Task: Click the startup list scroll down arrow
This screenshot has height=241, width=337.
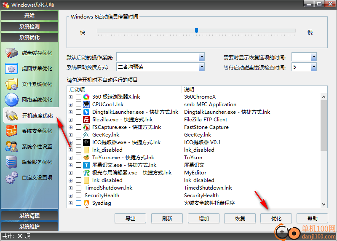Action: [x=324, y=204]
